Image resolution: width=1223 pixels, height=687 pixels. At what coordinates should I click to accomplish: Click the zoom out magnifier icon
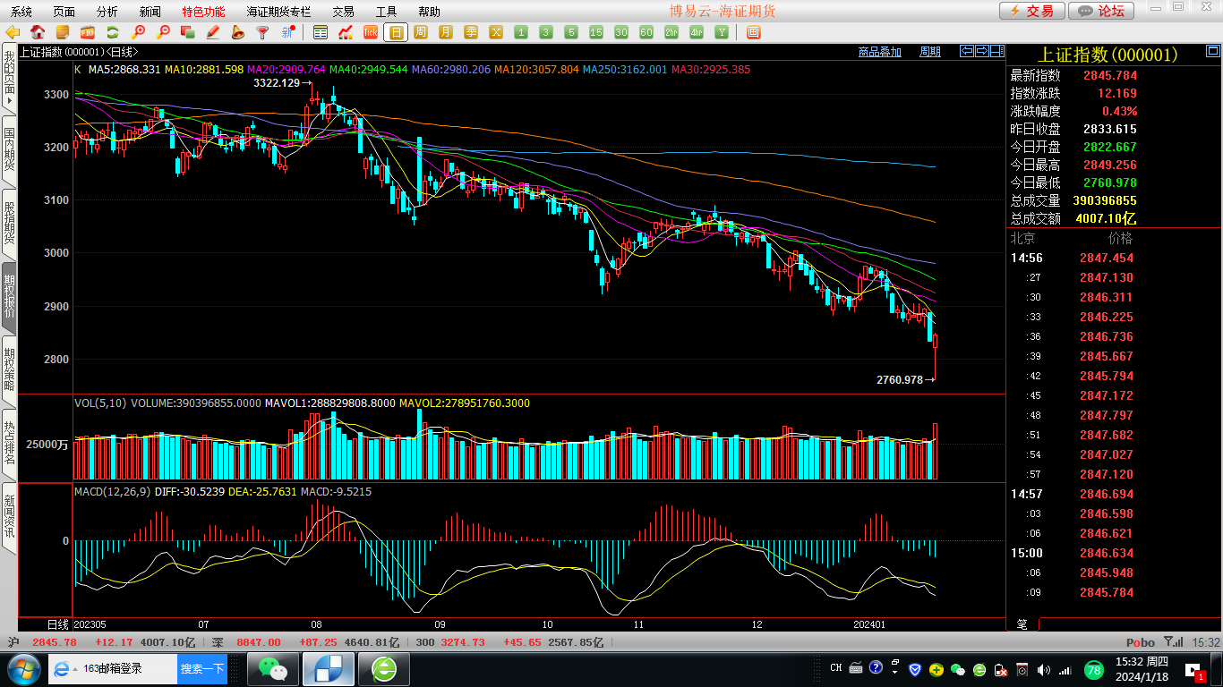point(163,32)
